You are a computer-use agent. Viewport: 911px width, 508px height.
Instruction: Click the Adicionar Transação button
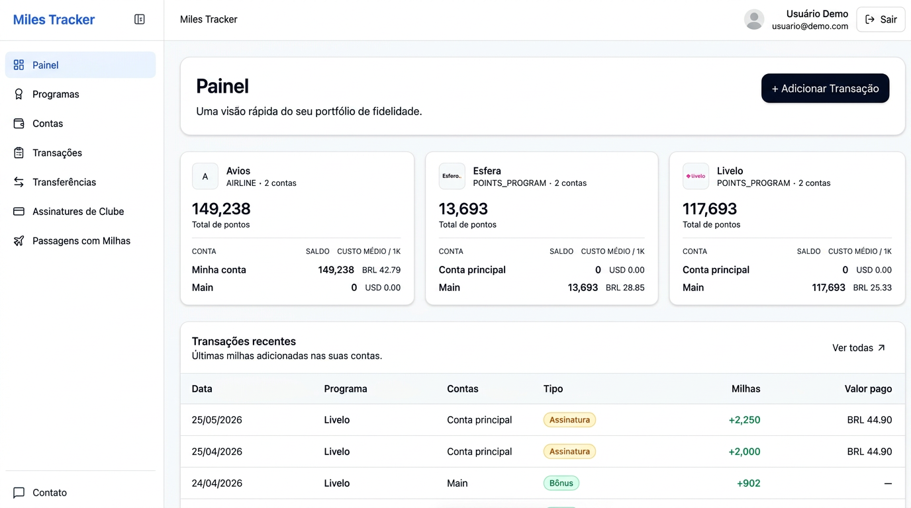point(825,88)
